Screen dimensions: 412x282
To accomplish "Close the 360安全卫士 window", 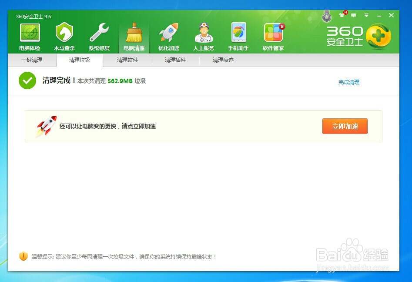I will [391, 15].
